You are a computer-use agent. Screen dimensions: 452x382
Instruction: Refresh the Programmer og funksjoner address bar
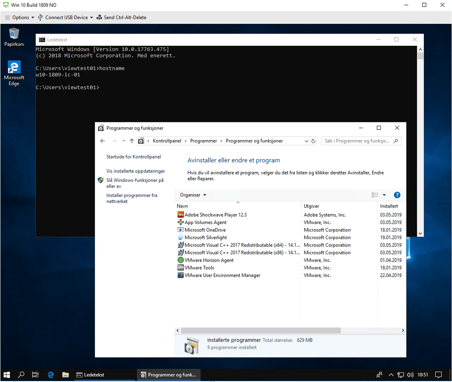(313, 141)
